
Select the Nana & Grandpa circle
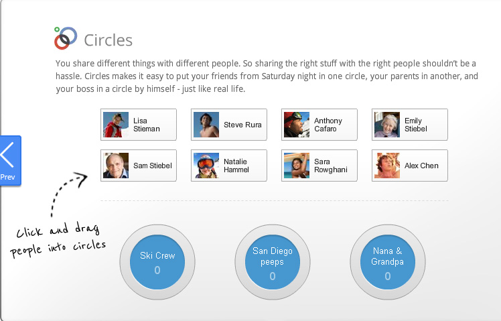pyautogui.click(x=387, y=262)
